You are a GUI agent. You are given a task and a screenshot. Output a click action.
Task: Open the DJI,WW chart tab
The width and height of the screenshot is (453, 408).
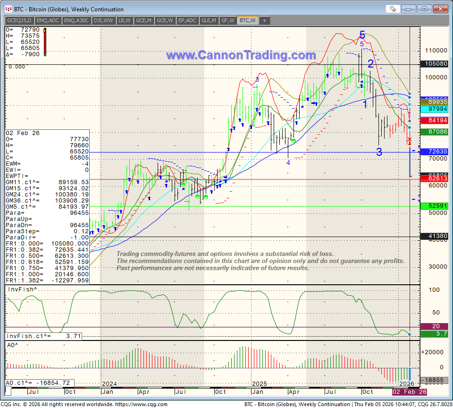coord(104,20)
